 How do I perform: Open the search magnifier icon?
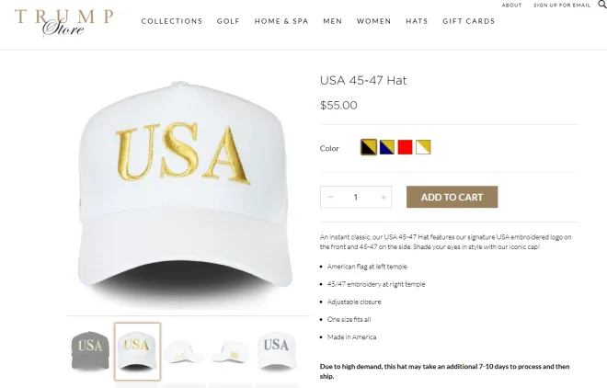602,5
